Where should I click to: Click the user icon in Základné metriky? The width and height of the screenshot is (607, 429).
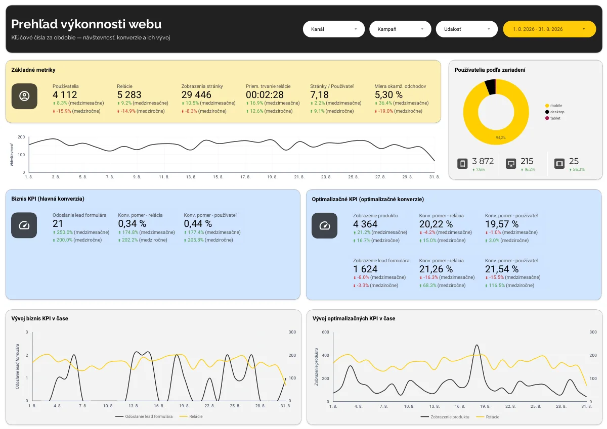click(24, 96)
